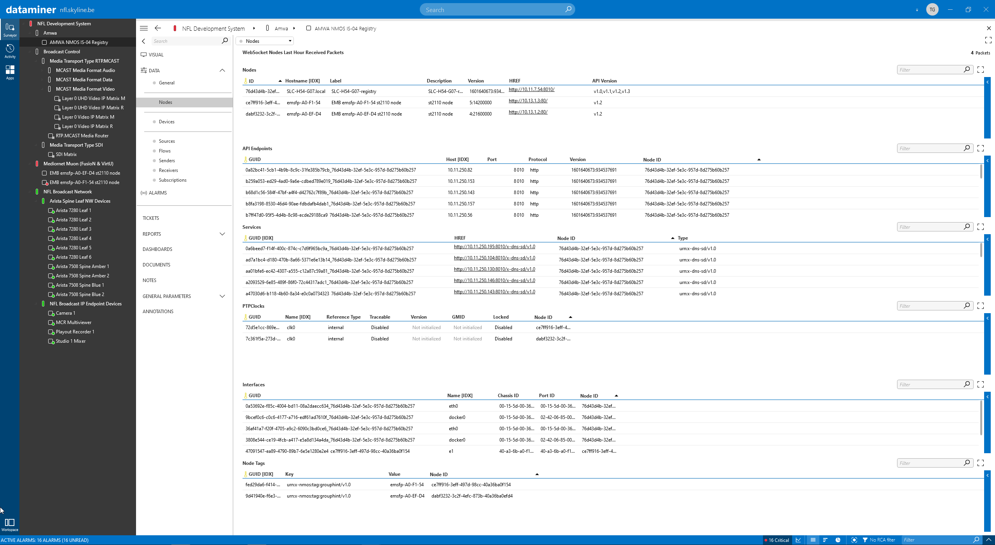
Task: Click search magnifier in the top search bar
Action: pyautogui.click(x=568, y=9)
